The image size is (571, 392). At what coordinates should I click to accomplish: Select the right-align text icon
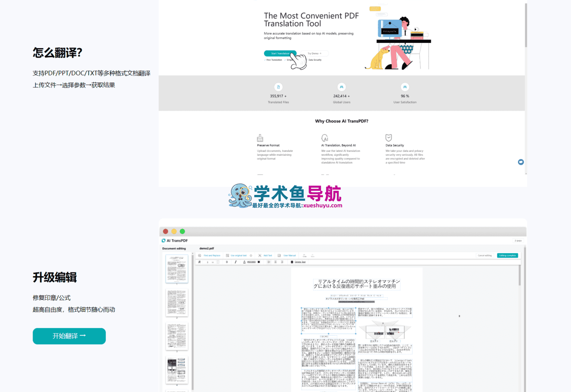(x=282, y=262)
